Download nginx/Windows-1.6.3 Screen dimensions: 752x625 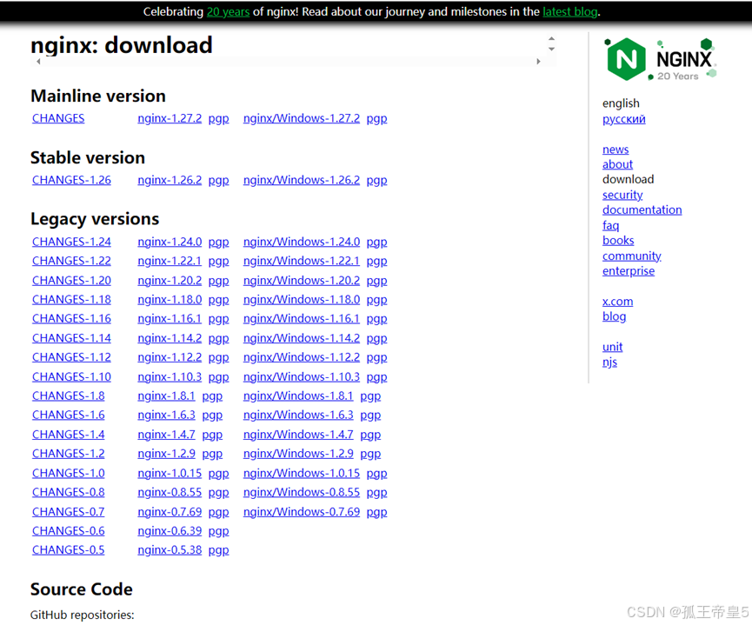coord(298,415)
